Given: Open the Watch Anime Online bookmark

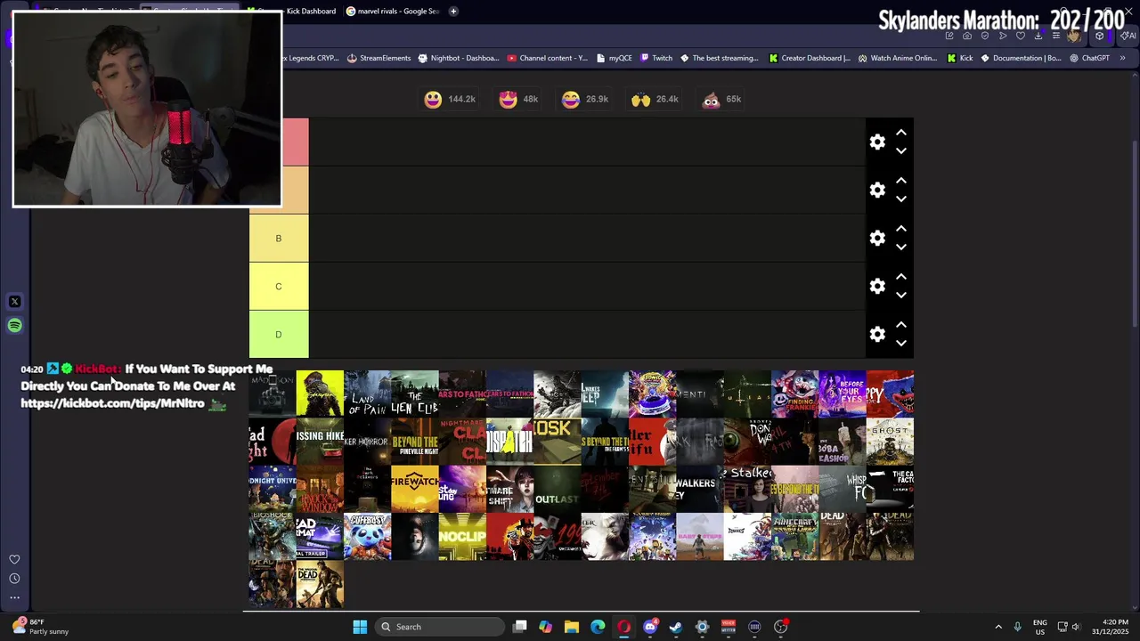Looking at the screenshot, I should 898,58.
